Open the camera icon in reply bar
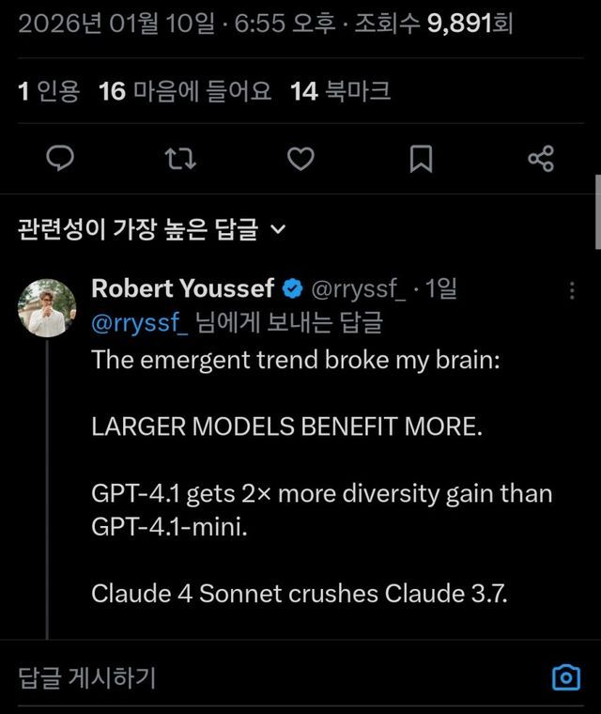Image resolution: width=601 pixels, height=714 pixels. coord(565,676)
